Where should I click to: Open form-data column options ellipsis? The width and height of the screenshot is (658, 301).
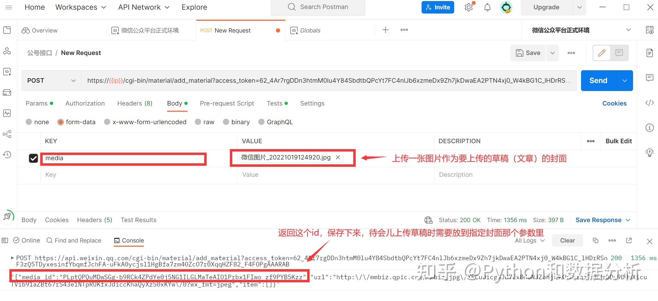tap(591, 141)
